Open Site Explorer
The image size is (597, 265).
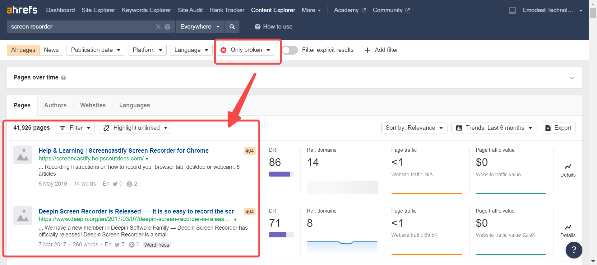pyautogui.click(x=98, y=10)
